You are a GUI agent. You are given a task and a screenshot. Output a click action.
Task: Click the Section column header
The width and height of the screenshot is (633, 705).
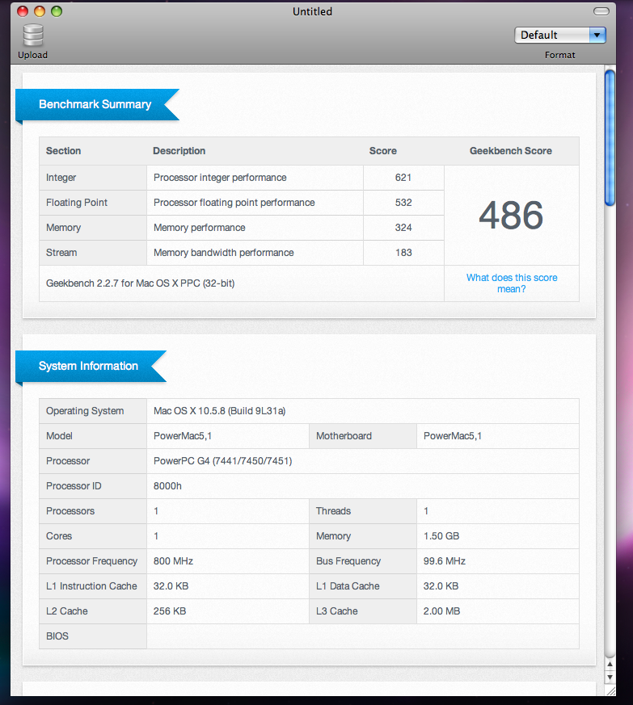click(x=64, y=151)
